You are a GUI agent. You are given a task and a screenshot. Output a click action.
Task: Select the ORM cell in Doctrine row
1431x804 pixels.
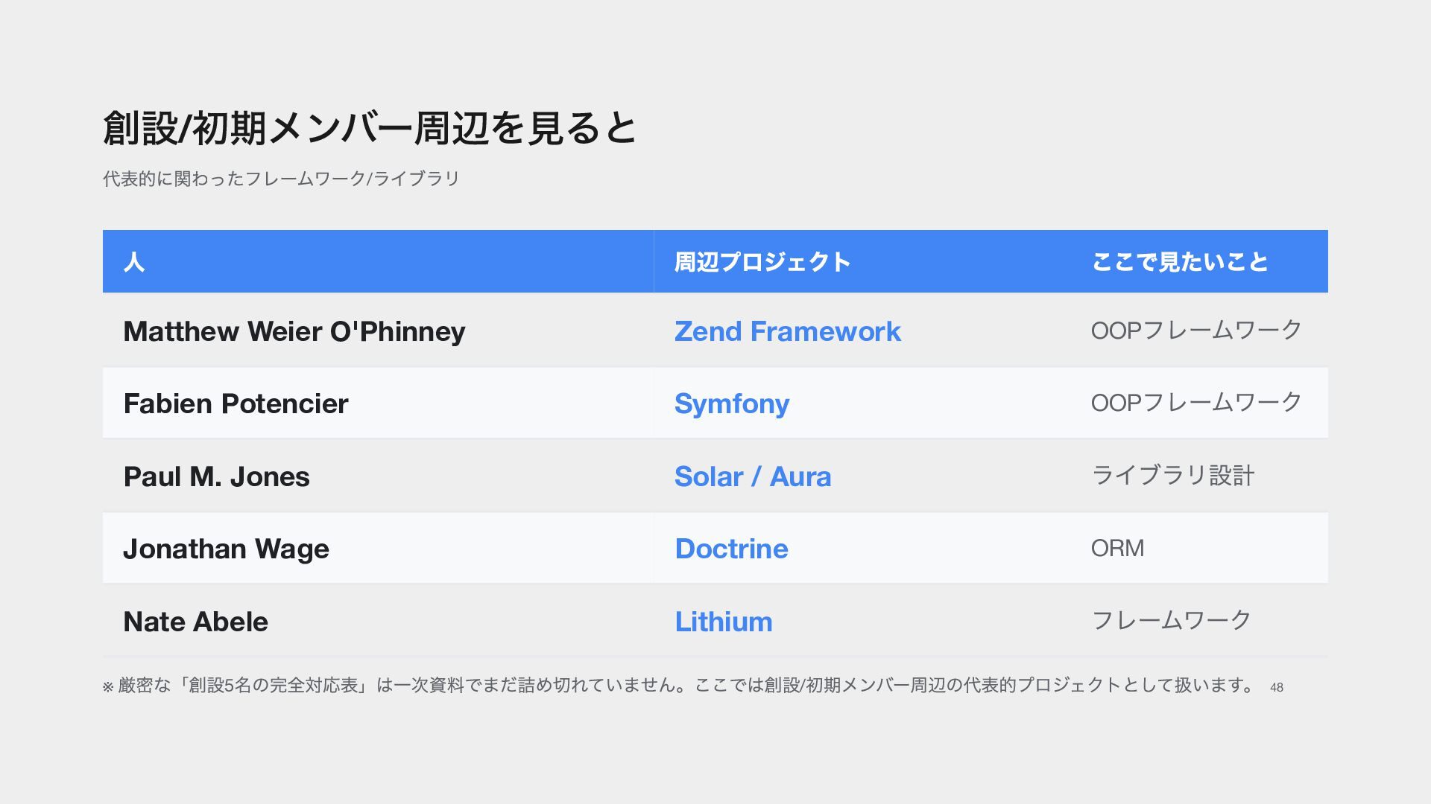(x=1117, y=548)
